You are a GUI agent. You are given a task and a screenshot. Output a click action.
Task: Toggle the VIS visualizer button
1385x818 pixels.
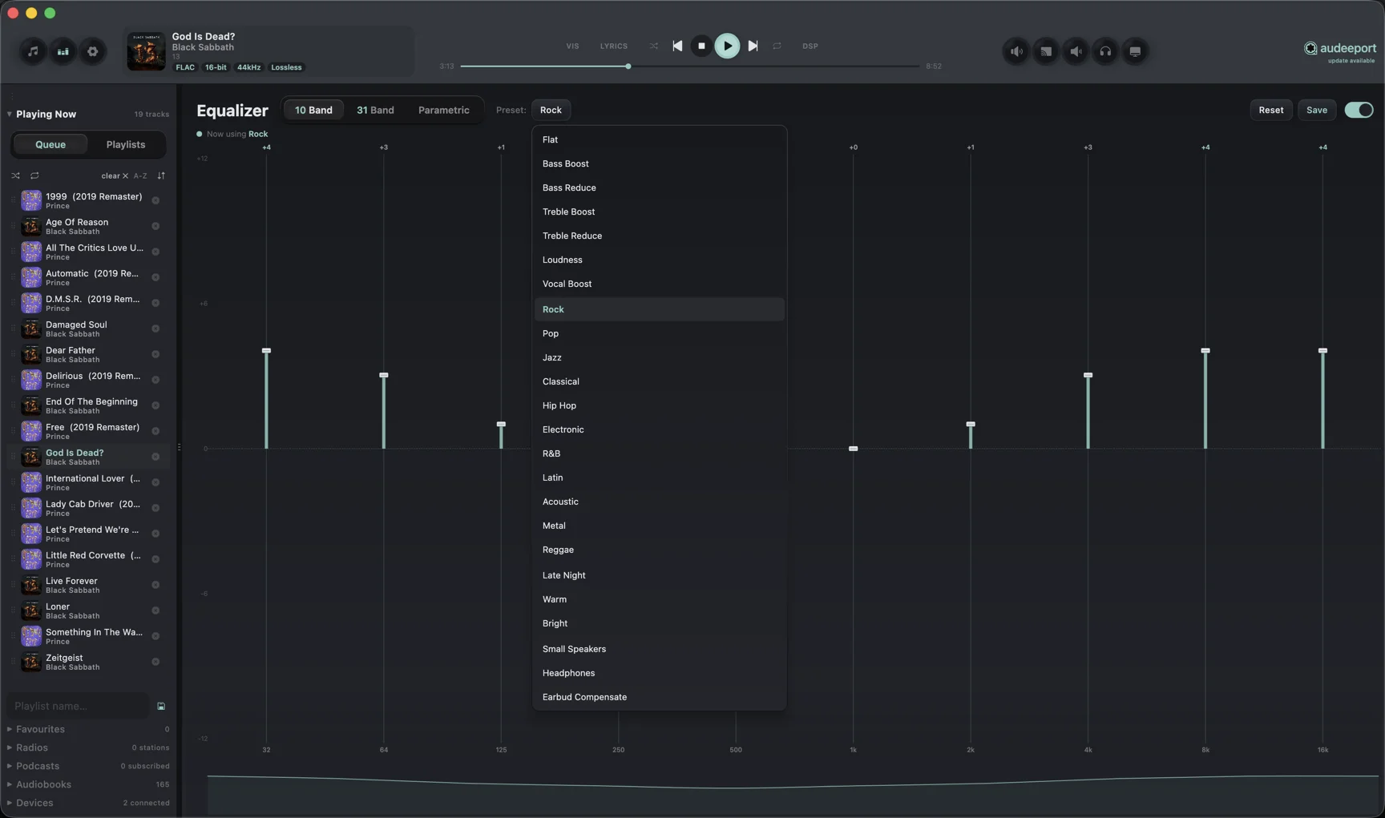tap(572, 46)
